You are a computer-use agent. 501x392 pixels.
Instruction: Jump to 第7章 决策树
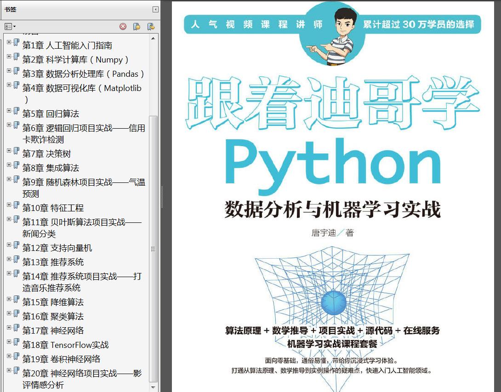[x=46, y=153]
